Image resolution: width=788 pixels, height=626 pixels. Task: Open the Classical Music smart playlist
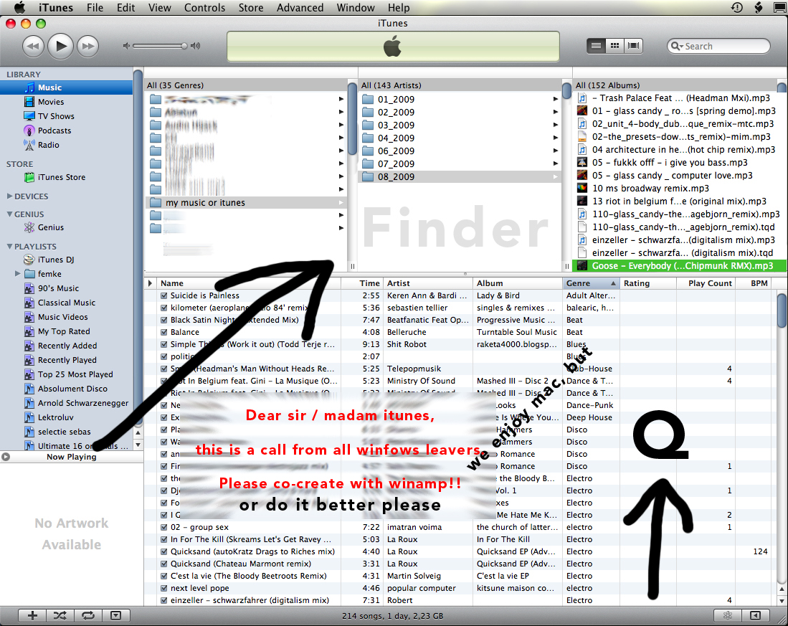coord(67,303)
